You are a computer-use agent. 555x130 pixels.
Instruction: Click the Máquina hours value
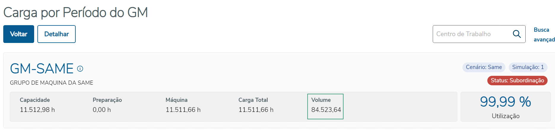(183, 110)
